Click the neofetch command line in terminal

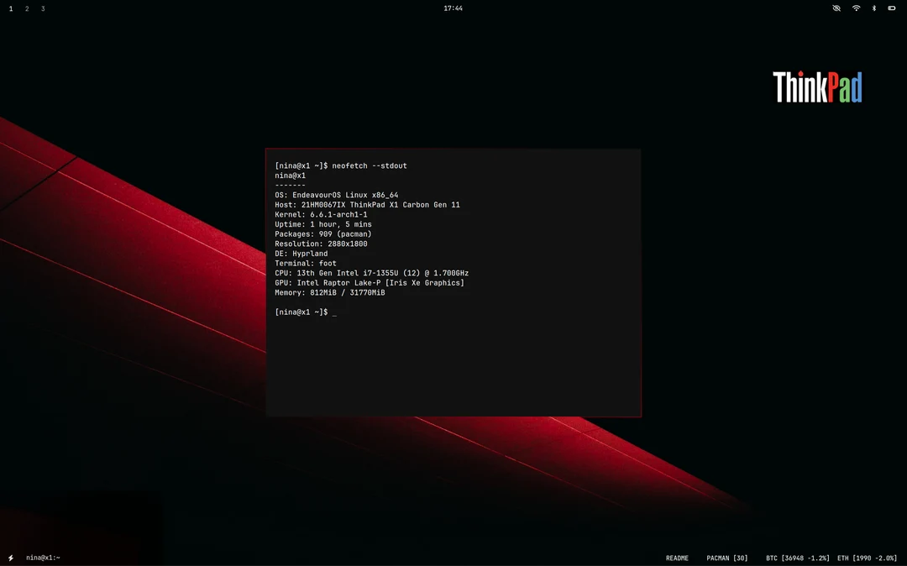[340, 165]
